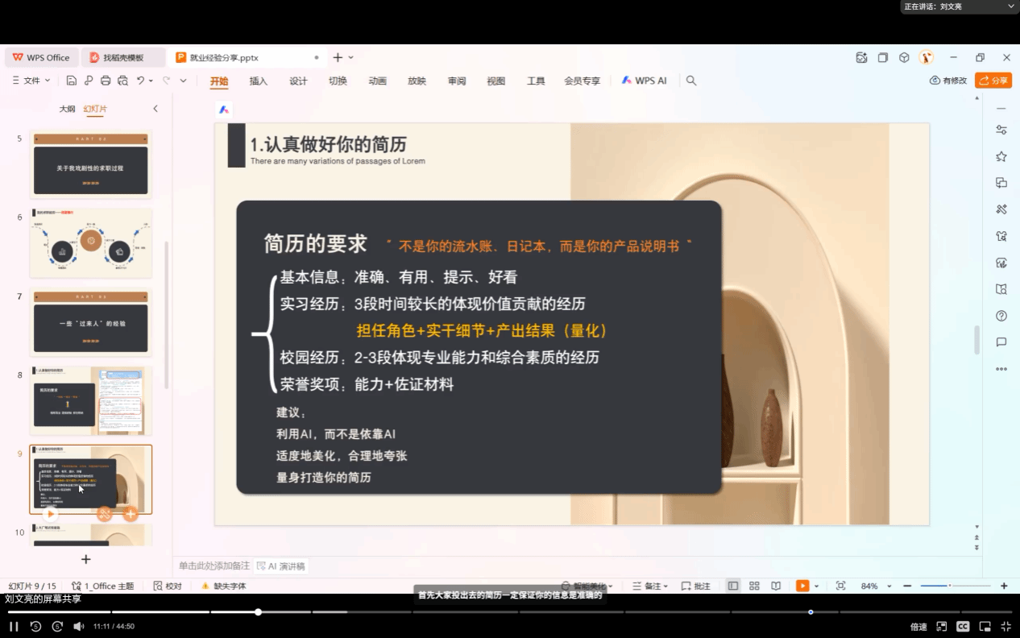Click the save icon in quick access toolbar
Viewport: 1020px width, 638px height.
point(72,81)
